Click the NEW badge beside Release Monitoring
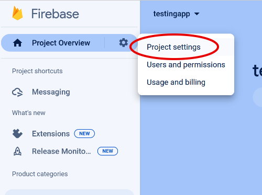 107,151
